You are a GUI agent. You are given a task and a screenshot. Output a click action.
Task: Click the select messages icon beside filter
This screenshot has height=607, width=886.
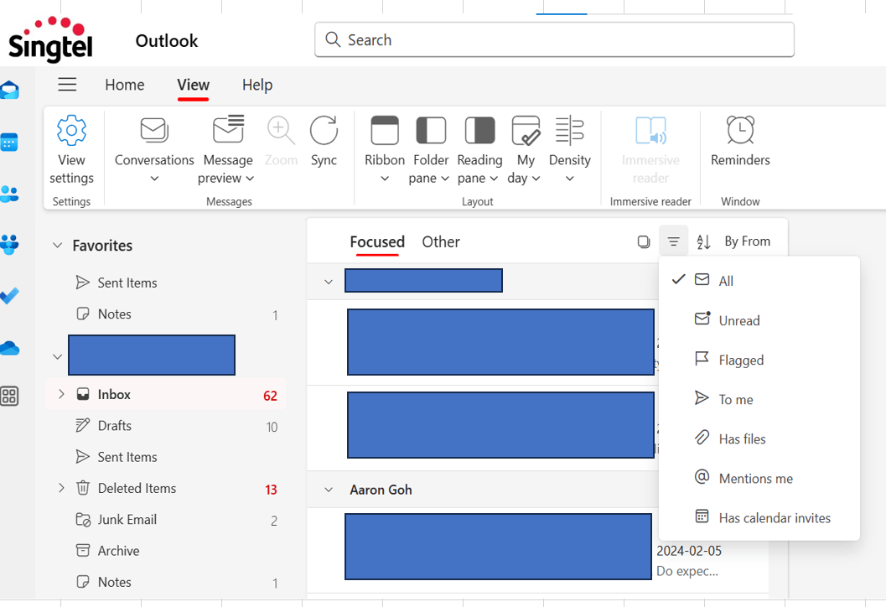pyautogui.click(x=644, y=242)
